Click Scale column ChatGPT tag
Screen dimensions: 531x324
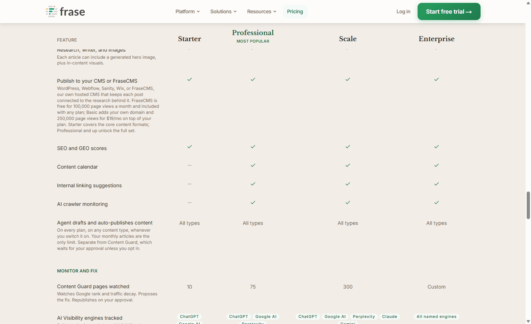(x=308, y=316)
